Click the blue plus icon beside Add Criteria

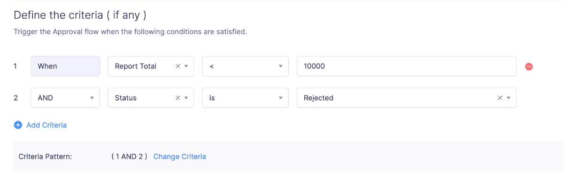[18, 125]
